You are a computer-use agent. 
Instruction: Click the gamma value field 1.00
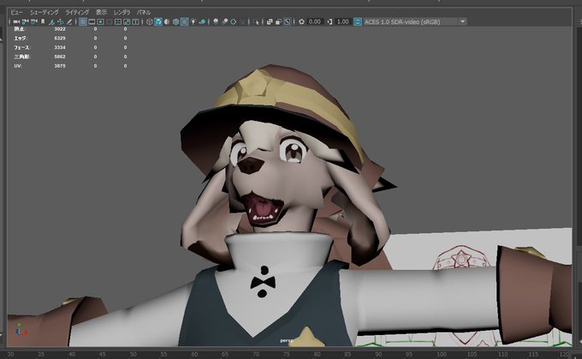coord(342,22)
